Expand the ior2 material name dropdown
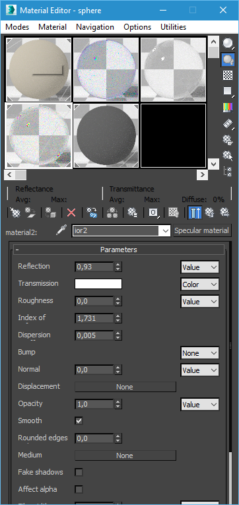Viewport: 239px width, 505px height. tap(166, 231)
